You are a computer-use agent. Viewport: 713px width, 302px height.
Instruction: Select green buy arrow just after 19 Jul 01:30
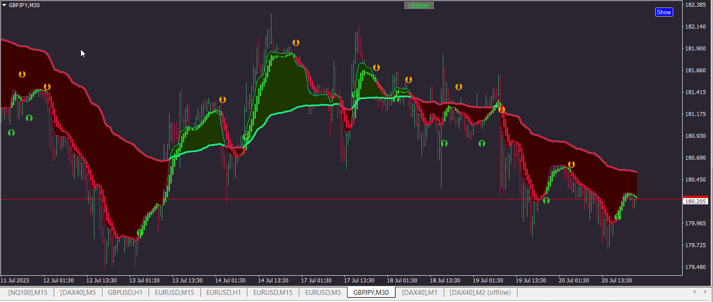482,143
